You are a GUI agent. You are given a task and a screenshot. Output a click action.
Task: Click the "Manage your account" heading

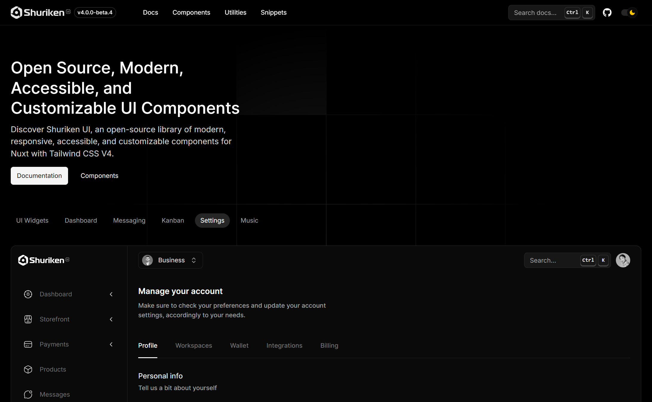click(x=180, y=291)
